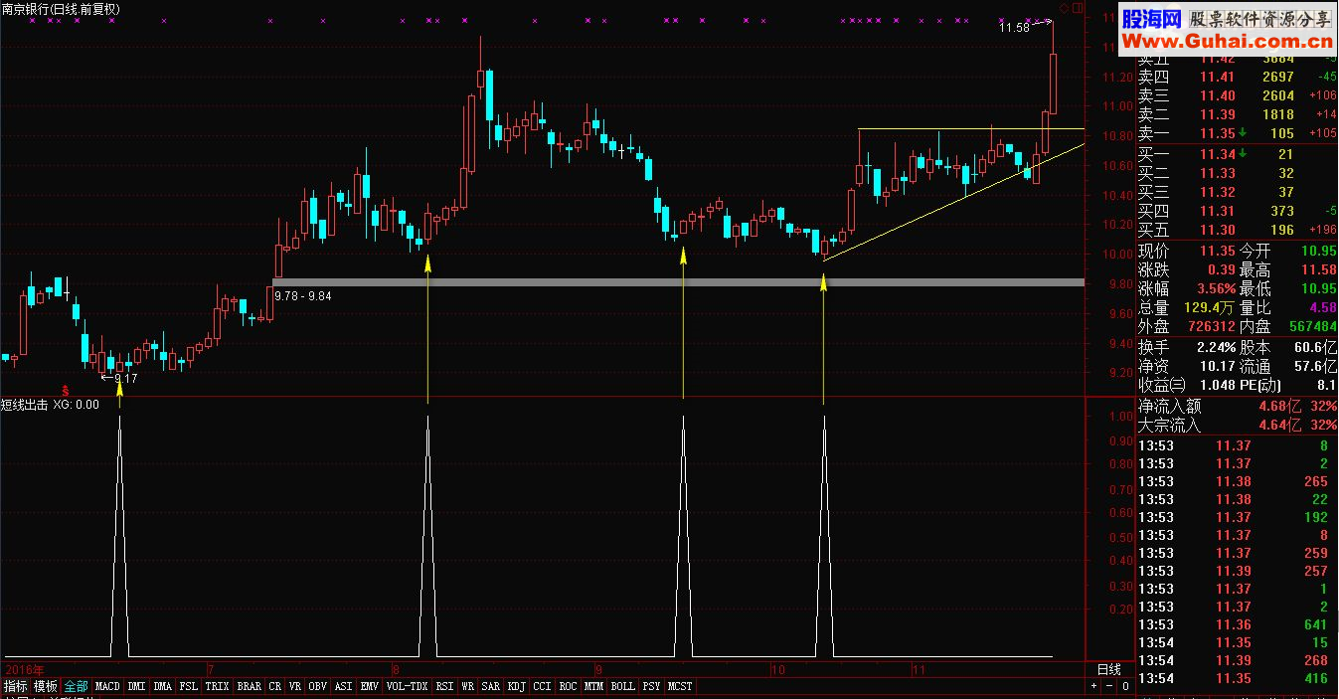Click the 短线出击 XG: 0.00 indicator label
This screenshot has width=1339, height=699.
(50, 405)
